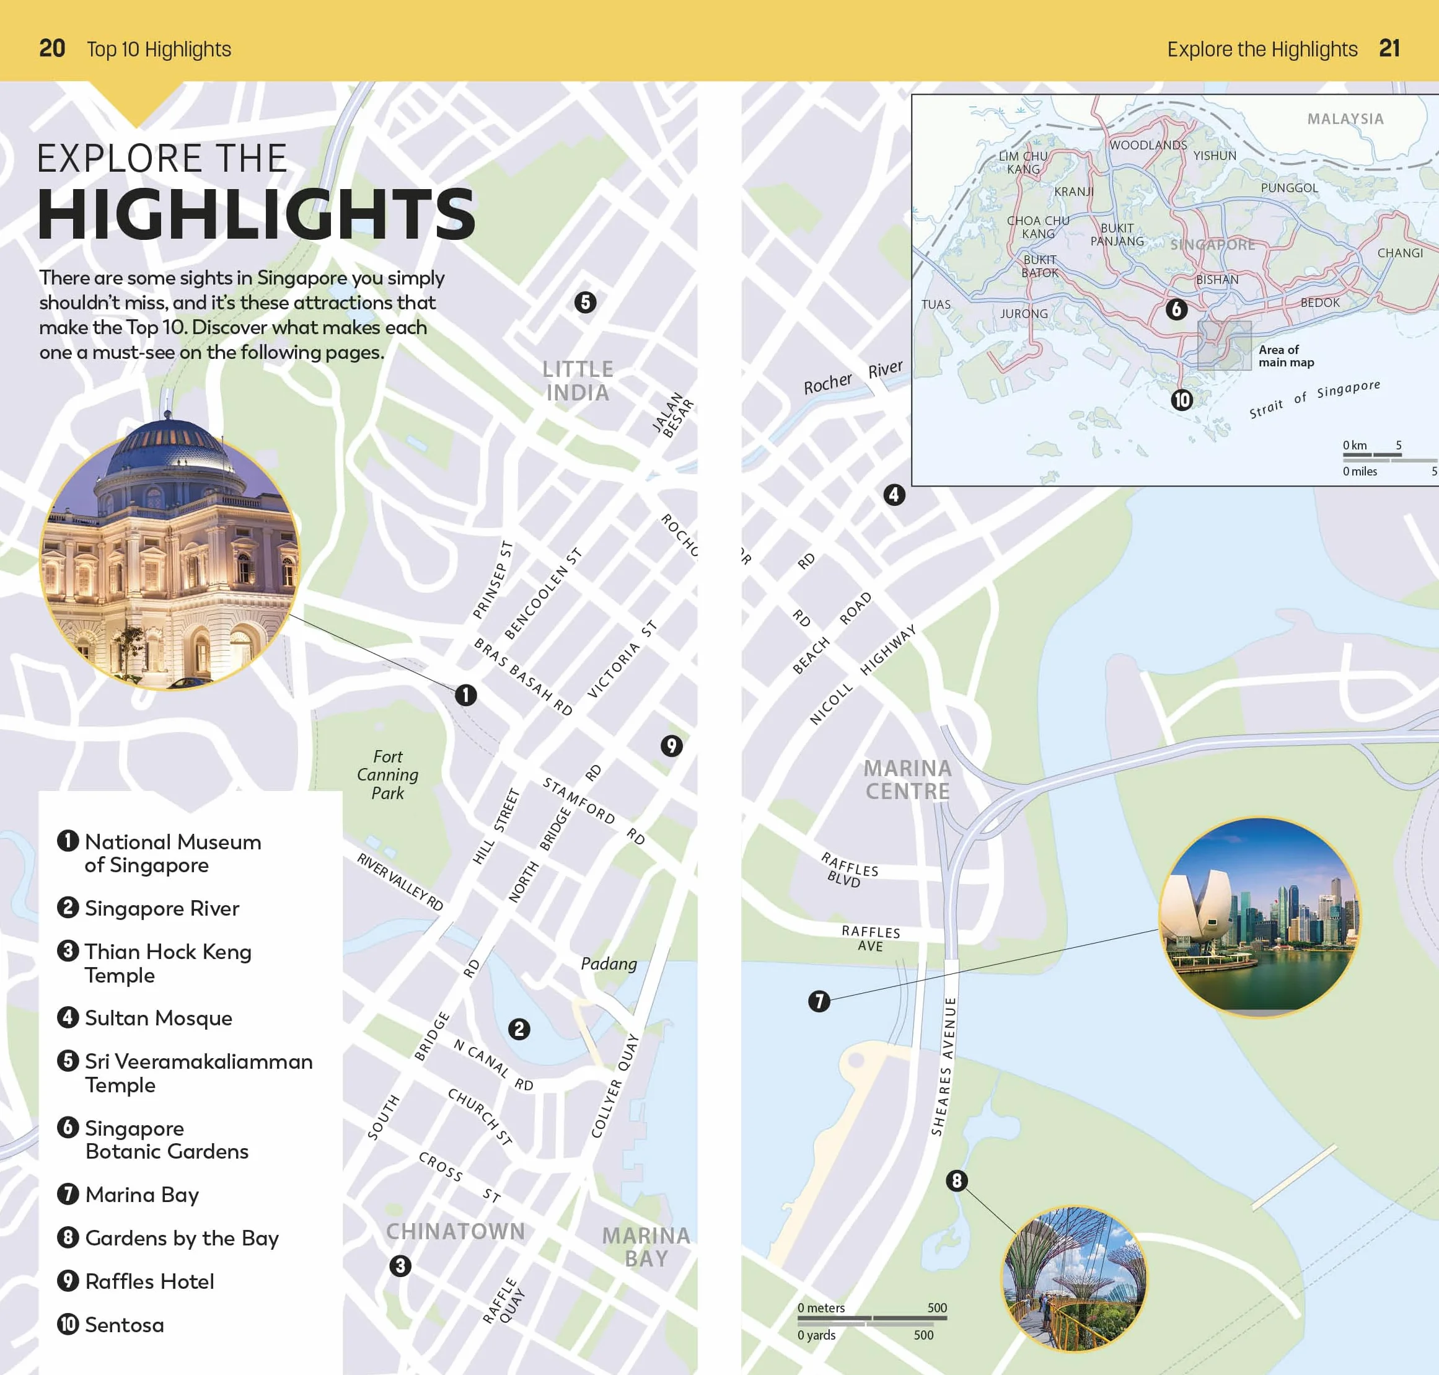Click the 'Top 10 Highlights' page header
This screenshot has height=1375, width=1439.
(x=159, y=49)
